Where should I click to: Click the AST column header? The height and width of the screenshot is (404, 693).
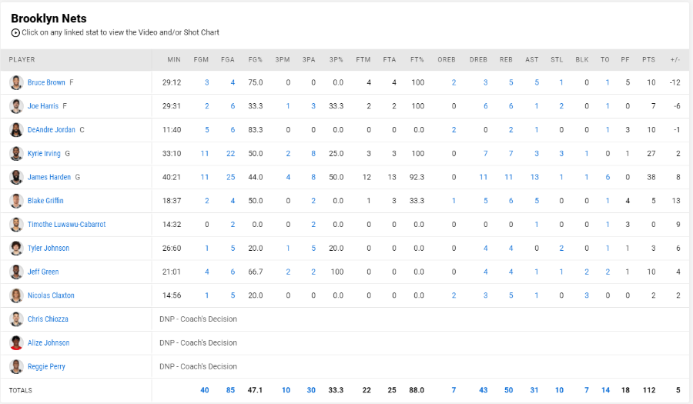coord(531,59)
